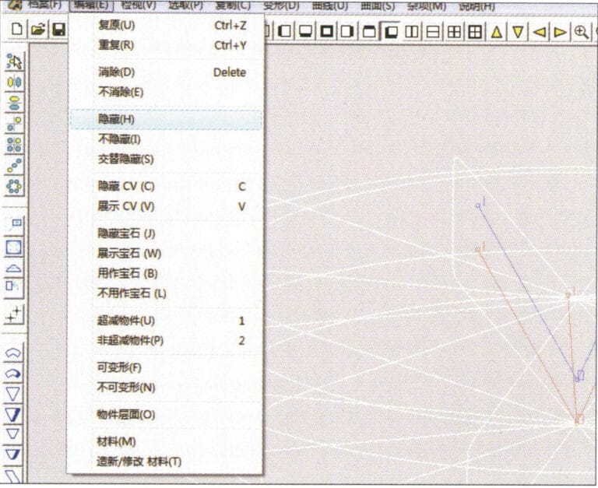The height and width of the screenshot is (488, 598).
Task: Select 不用作宝石 (L) menu entry
Action: tap(166, 293)
